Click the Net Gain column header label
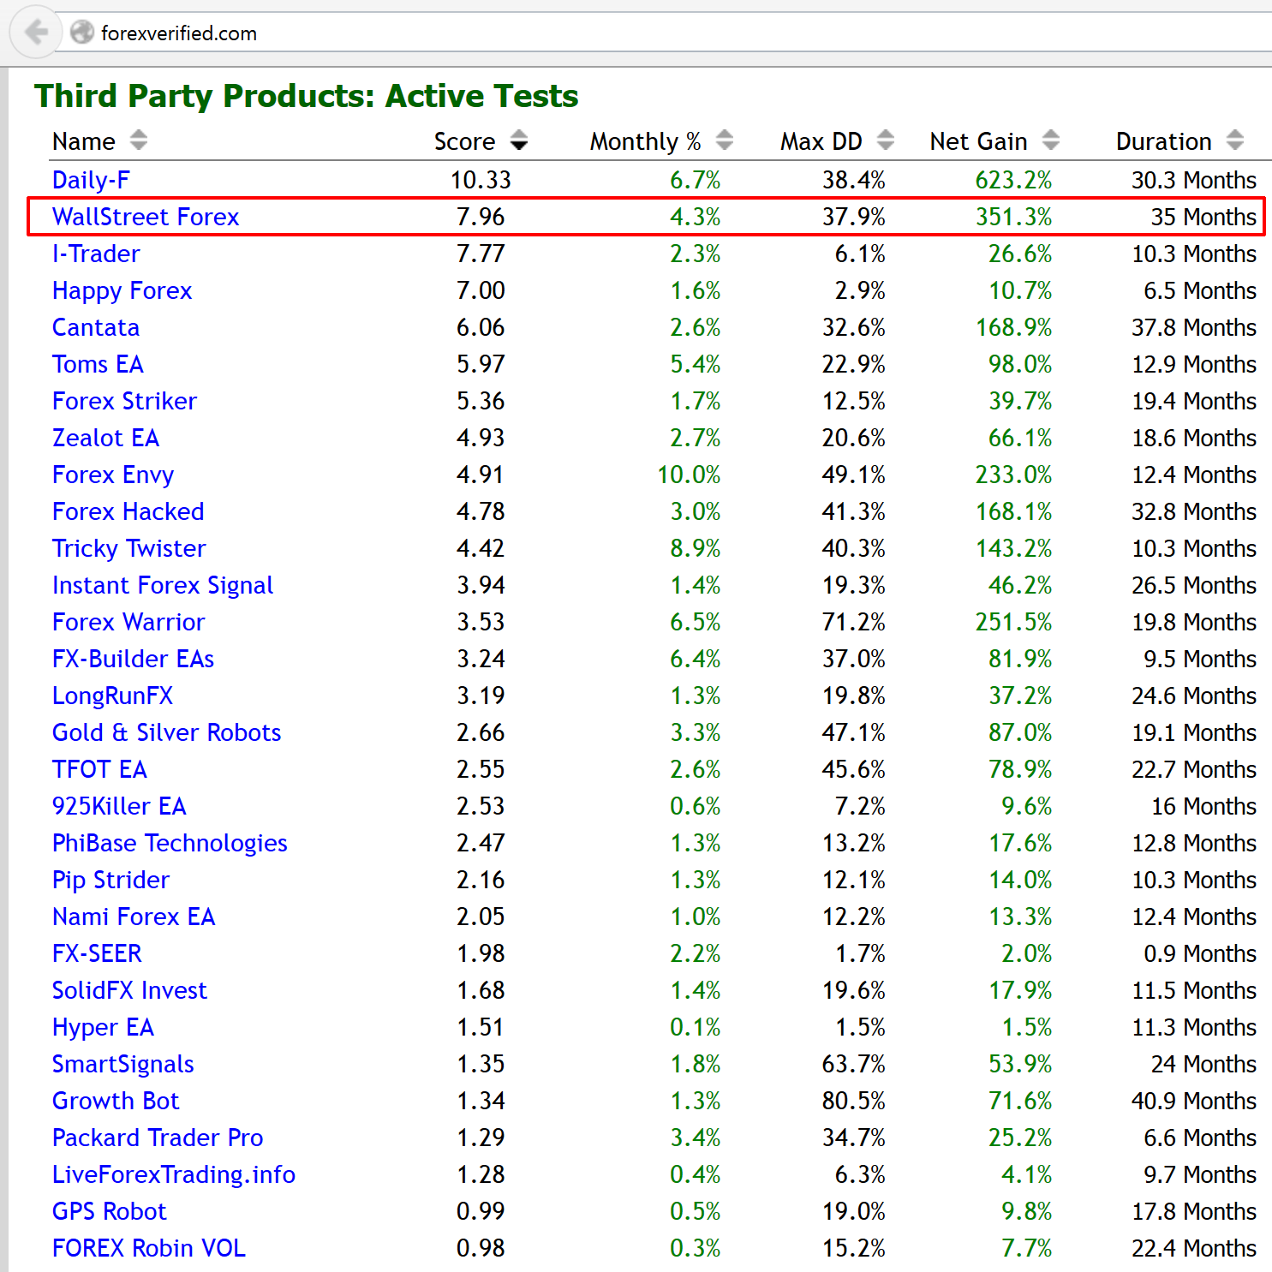 tap(978, 141)
